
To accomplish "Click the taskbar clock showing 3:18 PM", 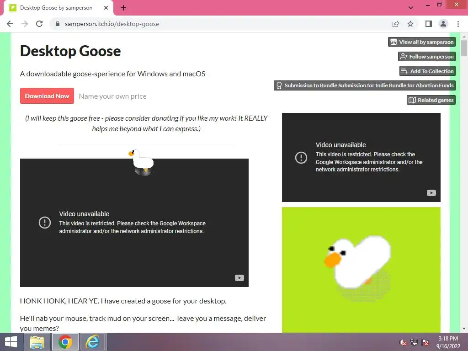I will click(448, 342).
